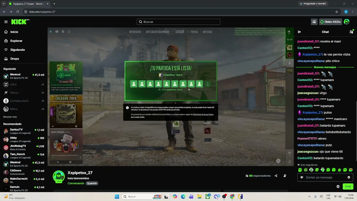Viewport: 357px width, 201px height.
Task: Open Xxpipetox_27 channel name link
Action: 80,173
